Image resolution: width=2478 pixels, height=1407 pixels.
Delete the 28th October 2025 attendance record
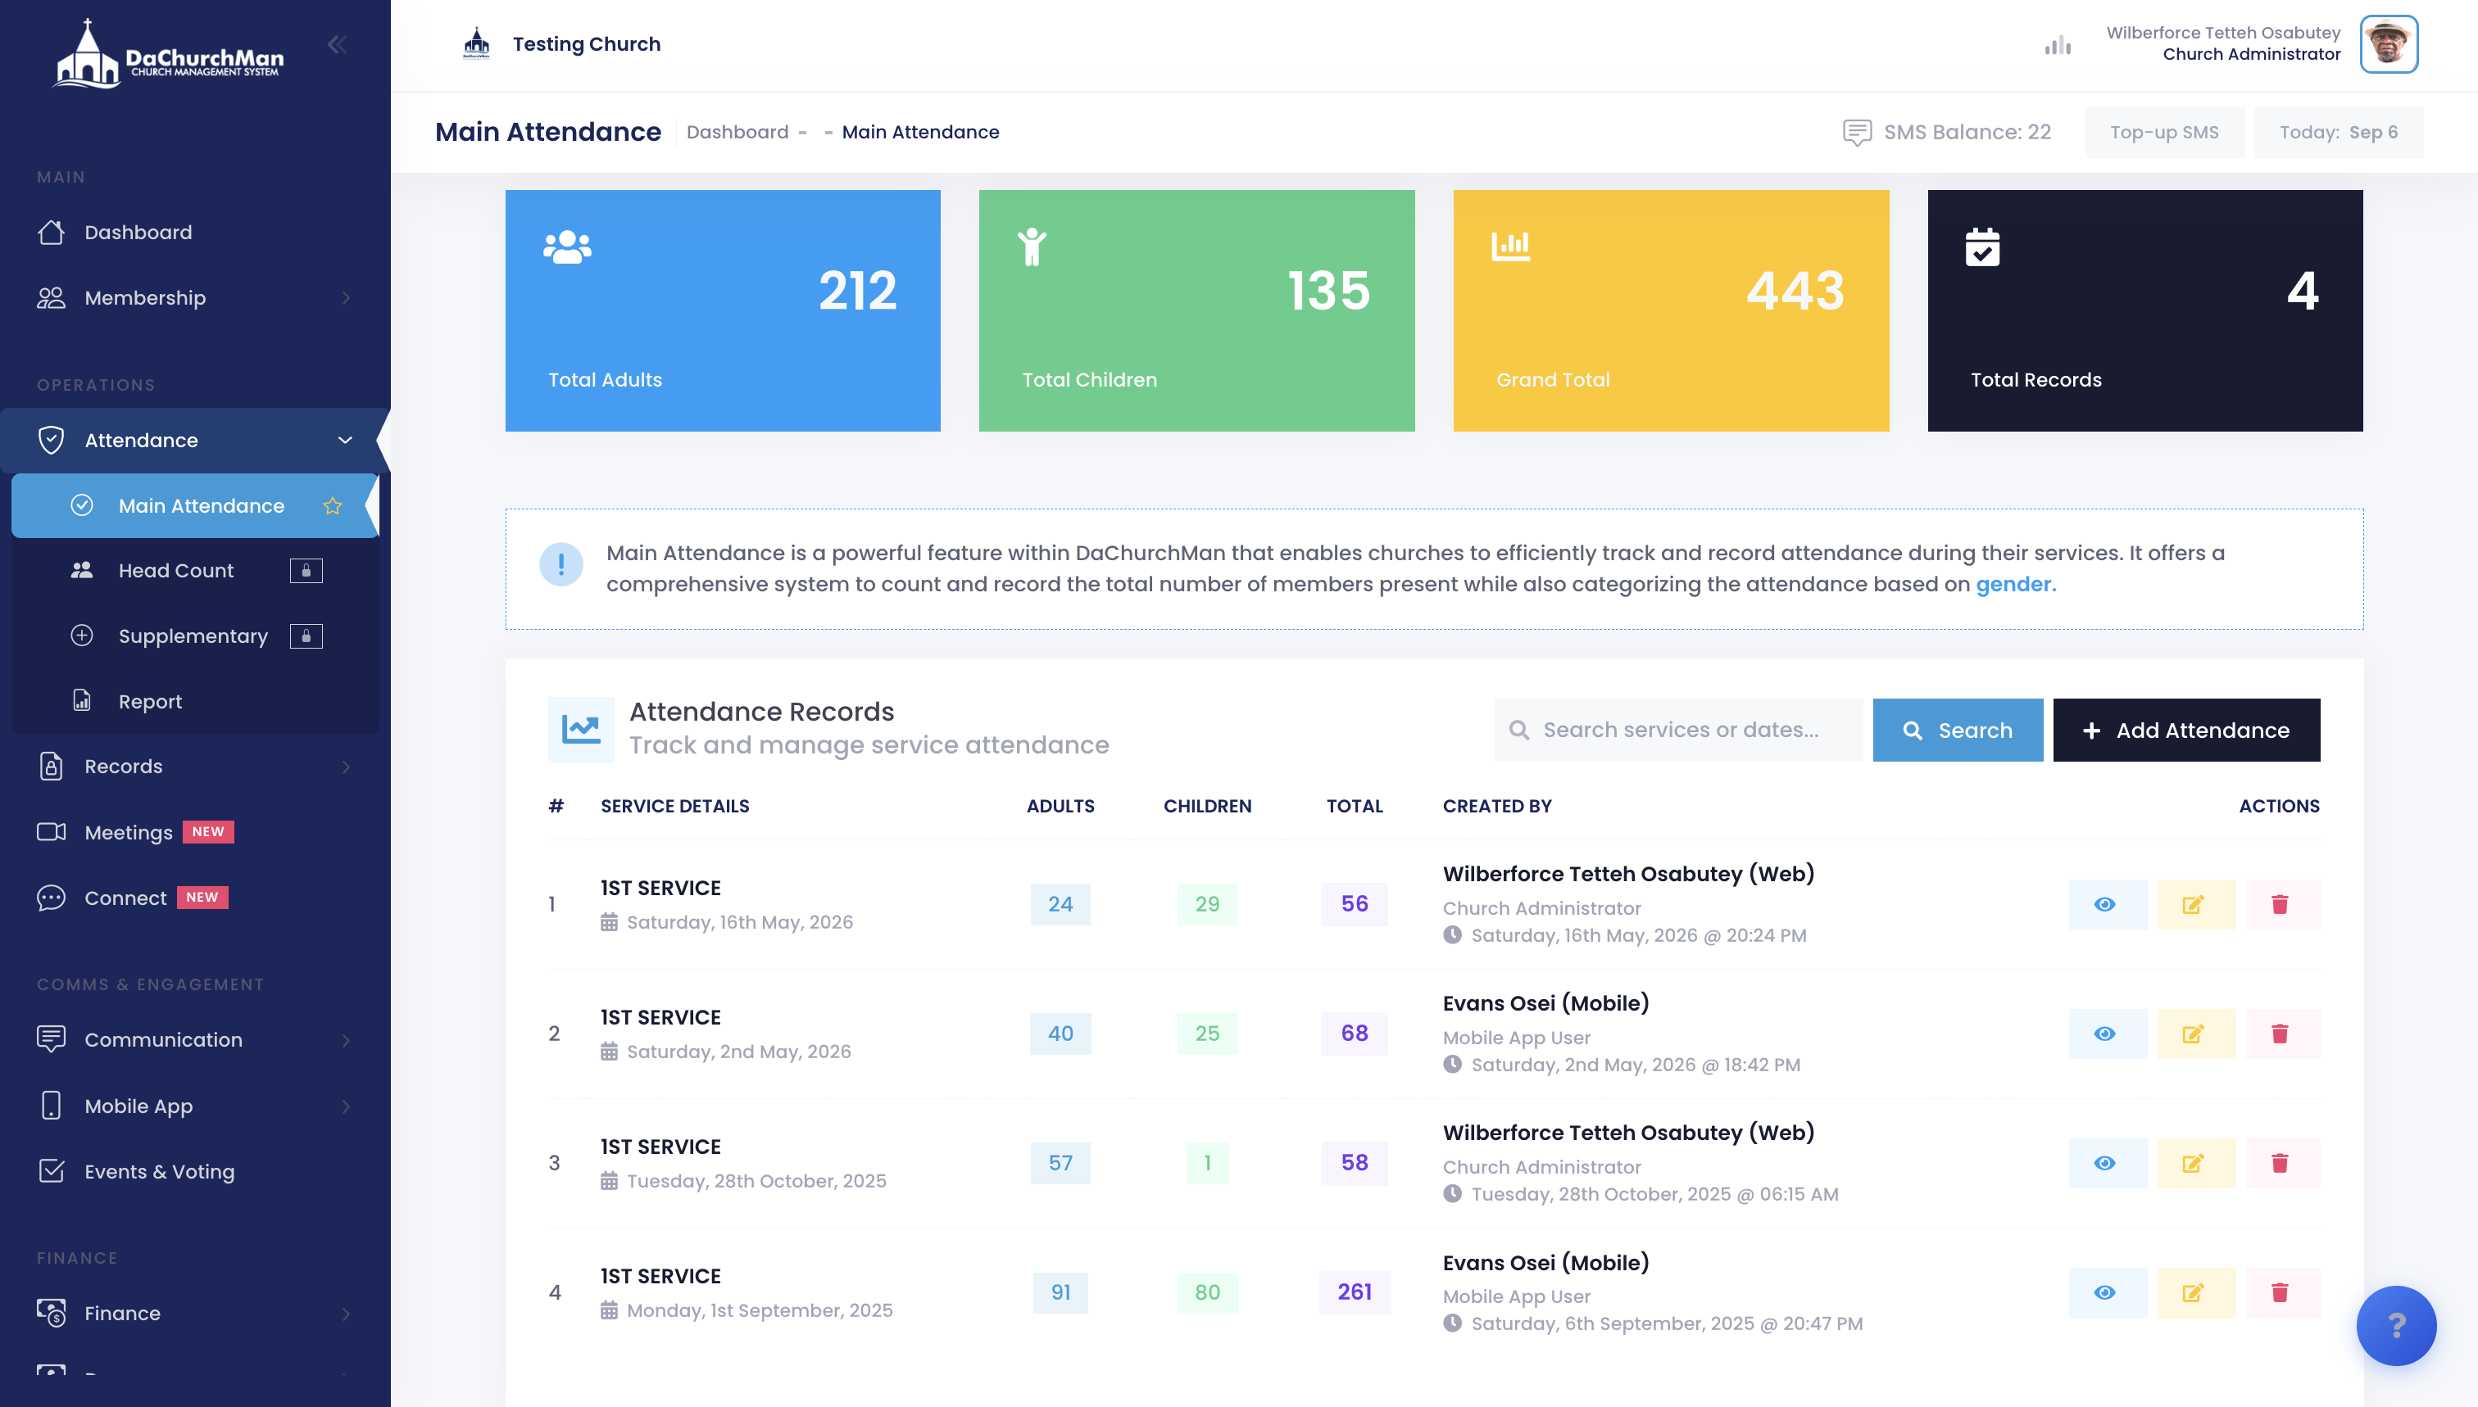(x=2281, y=1164)
